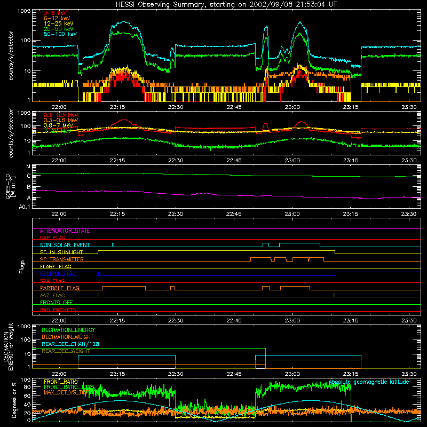Click the blue ECLIPSE_FLAG label
427x427 pixels.
58,274
